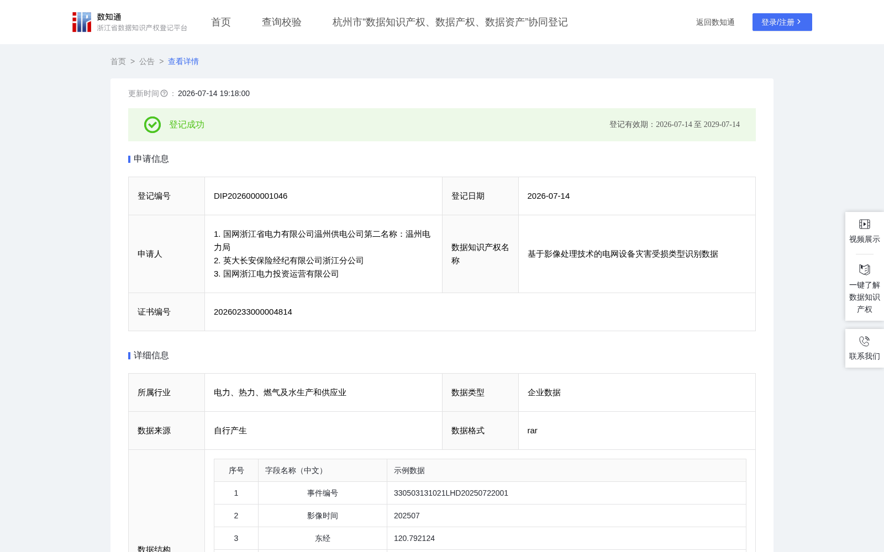The width and height of the screenshot is (884, 552).
Task: Click the 登记日期 value 2026-07-14
Action: coord(549,196)
